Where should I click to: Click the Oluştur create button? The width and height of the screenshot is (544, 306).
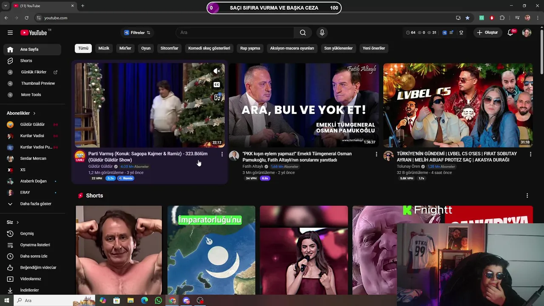coord(487,33)
